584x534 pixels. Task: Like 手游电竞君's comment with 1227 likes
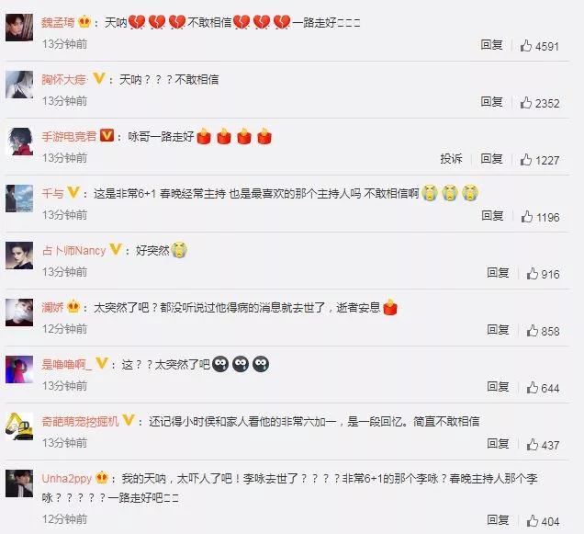click(x=526, y=159)
